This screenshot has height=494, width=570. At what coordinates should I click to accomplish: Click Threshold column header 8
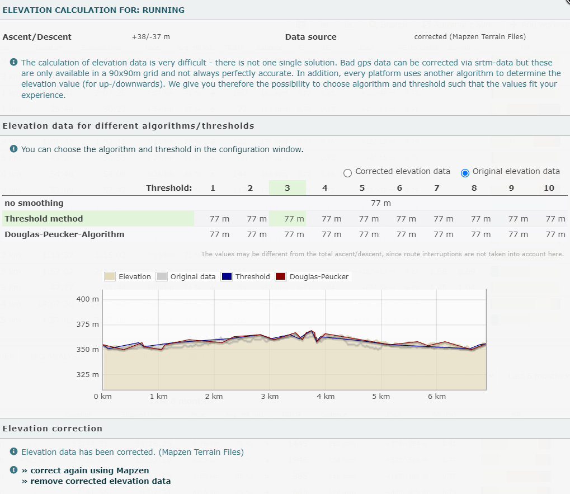474,188
